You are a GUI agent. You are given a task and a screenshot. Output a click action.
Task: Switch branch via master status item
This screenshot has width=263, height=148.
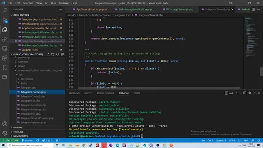point(28,140)
